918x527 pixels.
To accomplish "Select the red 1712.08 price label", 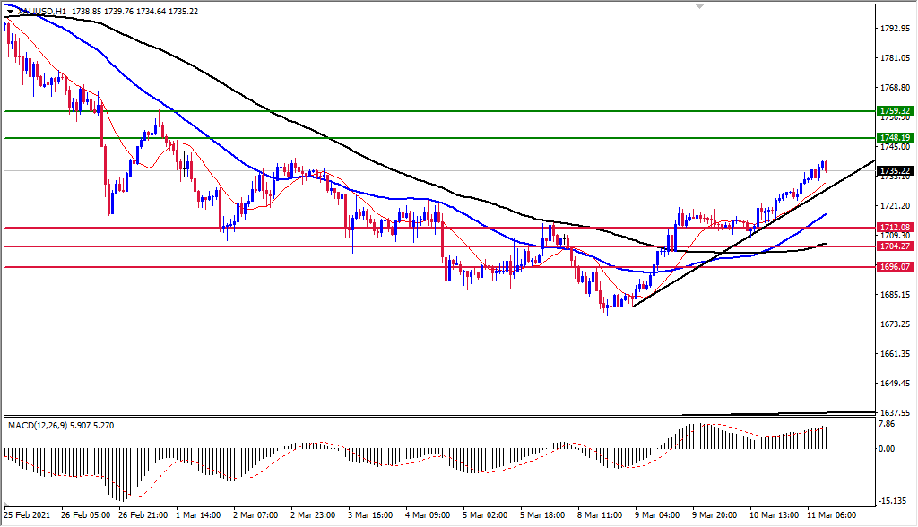I will point(896,227).
